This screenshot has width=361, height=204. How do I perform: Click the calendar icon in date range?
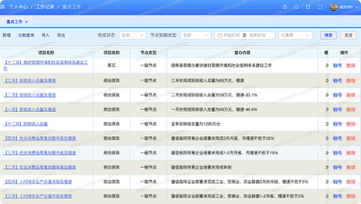coord(220,35)
